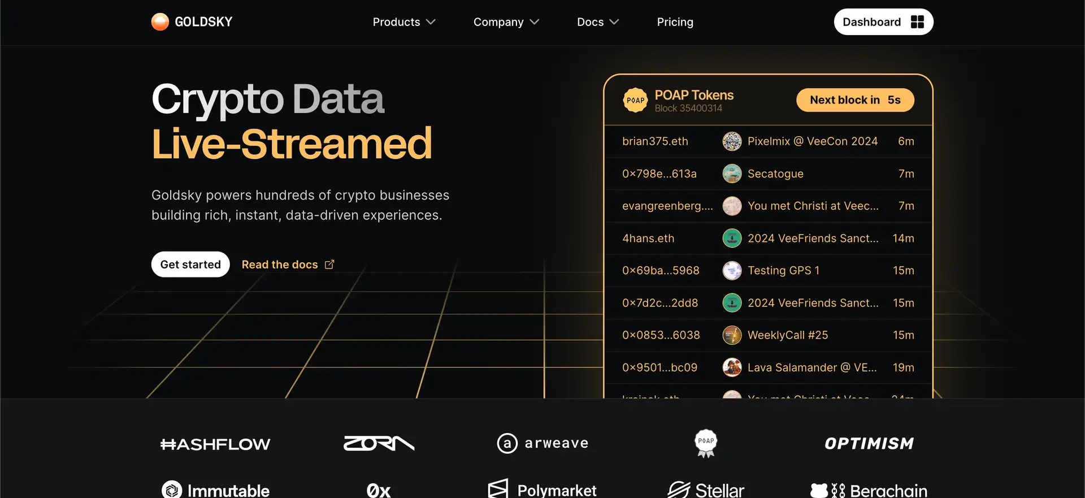Open the Dashboard button
The image size is (1085, 498).
pos(872,22)
